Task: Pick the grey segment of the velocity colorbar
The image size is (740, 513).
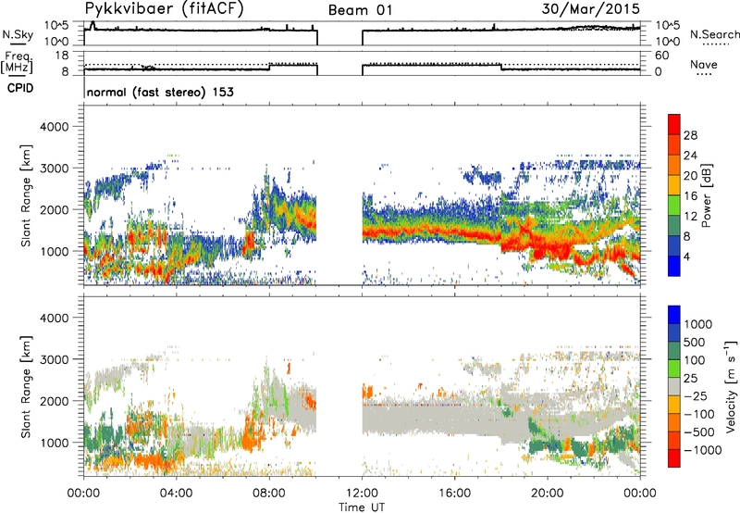Action: coord(674,386)
